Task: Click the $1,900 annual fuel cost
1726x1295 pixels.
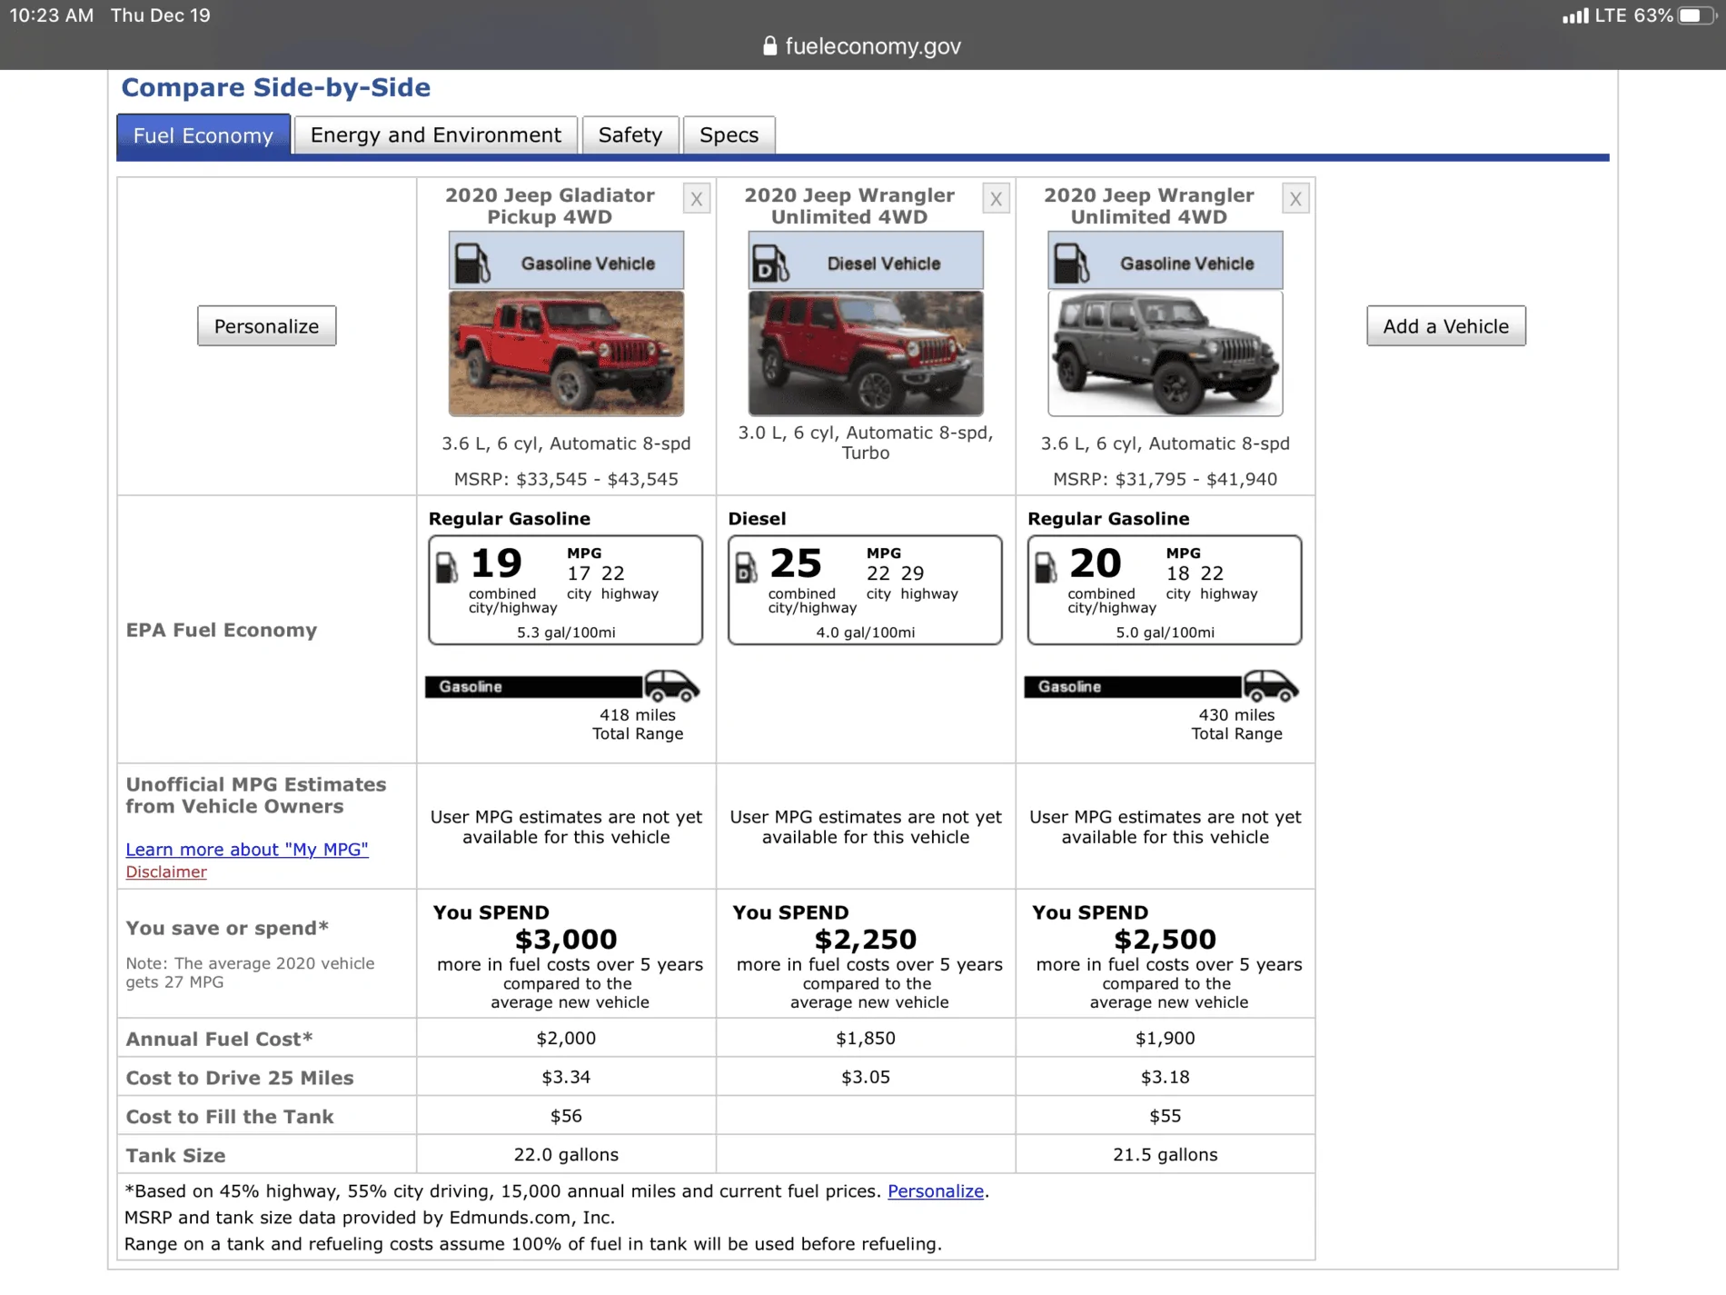Action: click(x=1166, y=1039)
